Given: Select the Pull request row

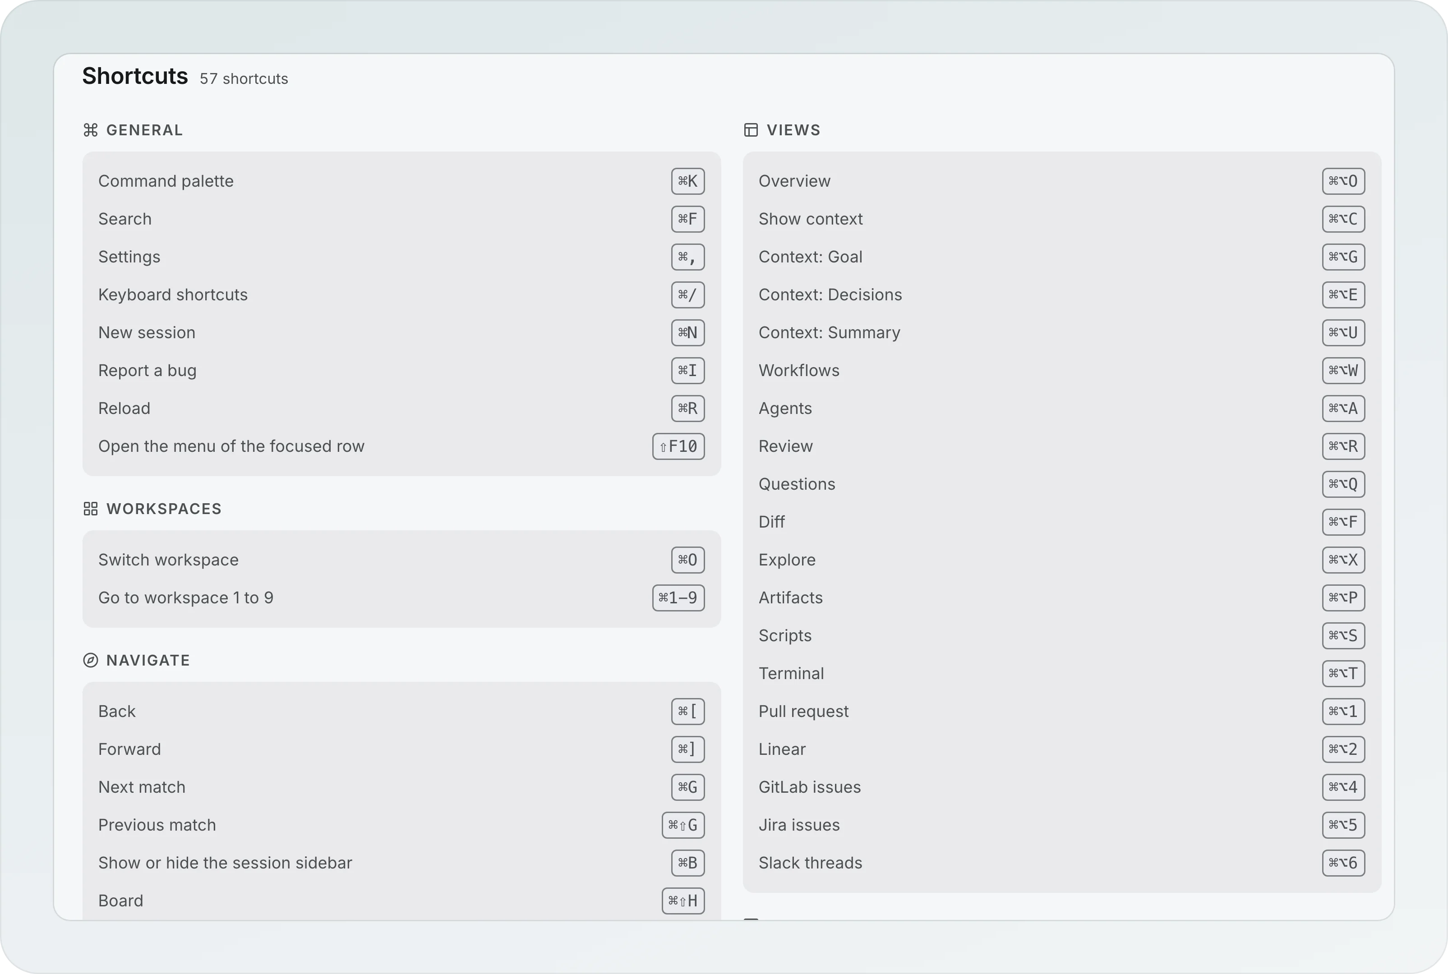Looking at the screenshot, I should point(1061,711).
